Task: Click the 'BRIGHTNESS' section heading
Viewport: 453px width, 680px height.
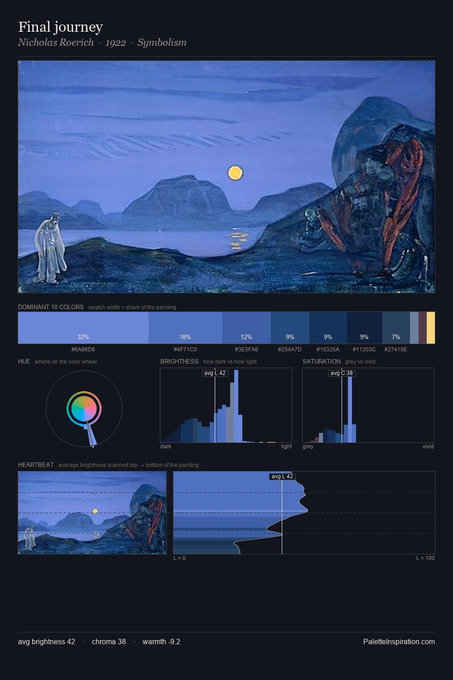Action: coord(179,361)
